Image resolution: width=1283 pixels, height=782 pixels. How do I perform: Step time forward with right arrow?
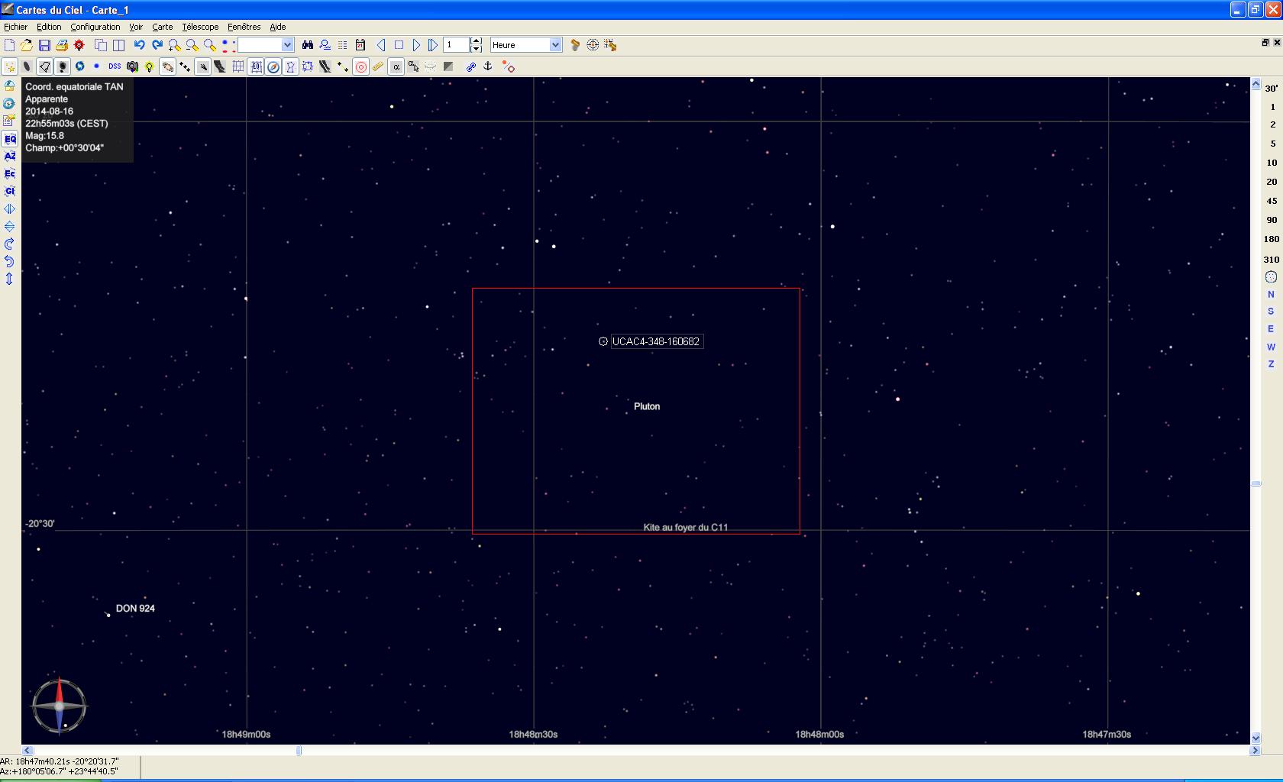(x=416, y=45)
